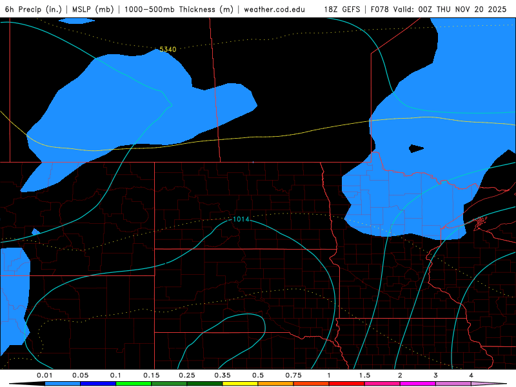
Task: Click the 1.5 legend value
Action: point(364,375)
